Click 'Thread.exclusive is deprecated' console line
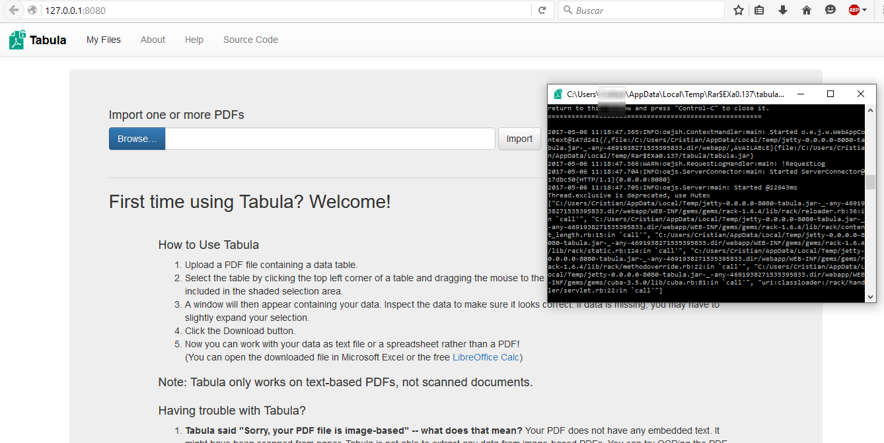 (629, 195)
